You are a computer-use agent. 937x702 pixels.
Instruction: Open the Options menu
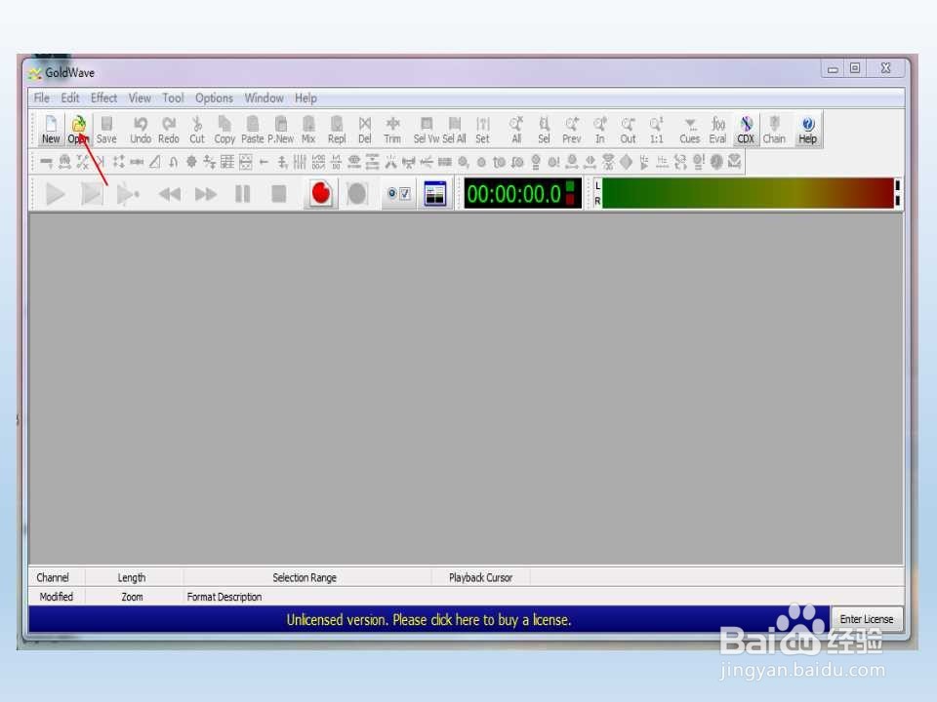click(x=214, y=97)
